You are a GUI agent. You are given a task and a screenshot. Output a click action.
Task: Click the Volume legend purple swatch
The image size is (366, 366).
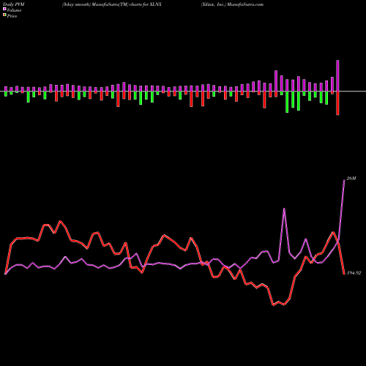coord(4,9)
